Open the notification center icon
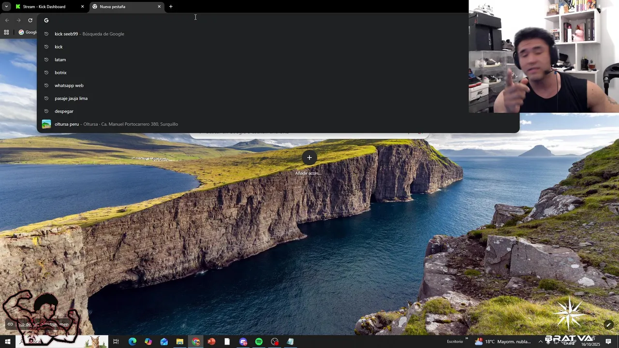This screenshot has height=348, width=619. (608, 342)
